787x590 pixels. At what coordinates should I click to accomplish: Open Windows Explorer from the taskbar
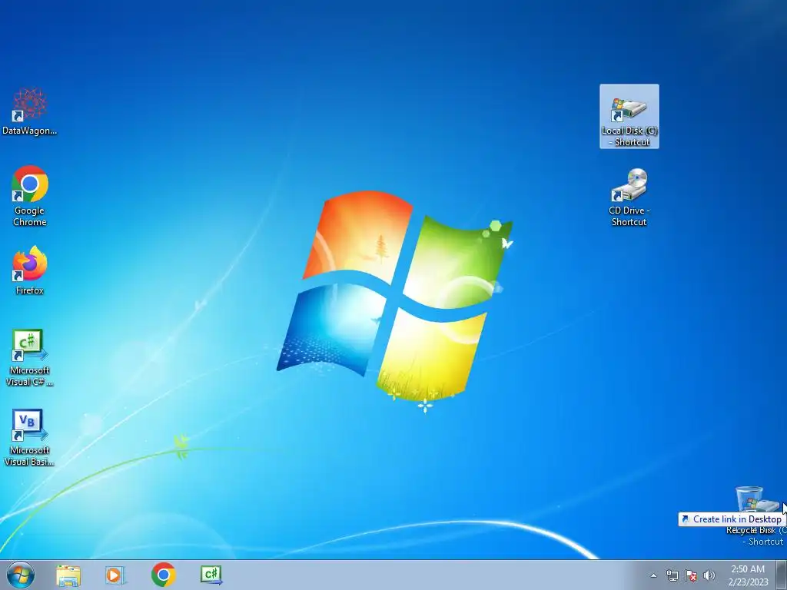[x=68, y=575]
